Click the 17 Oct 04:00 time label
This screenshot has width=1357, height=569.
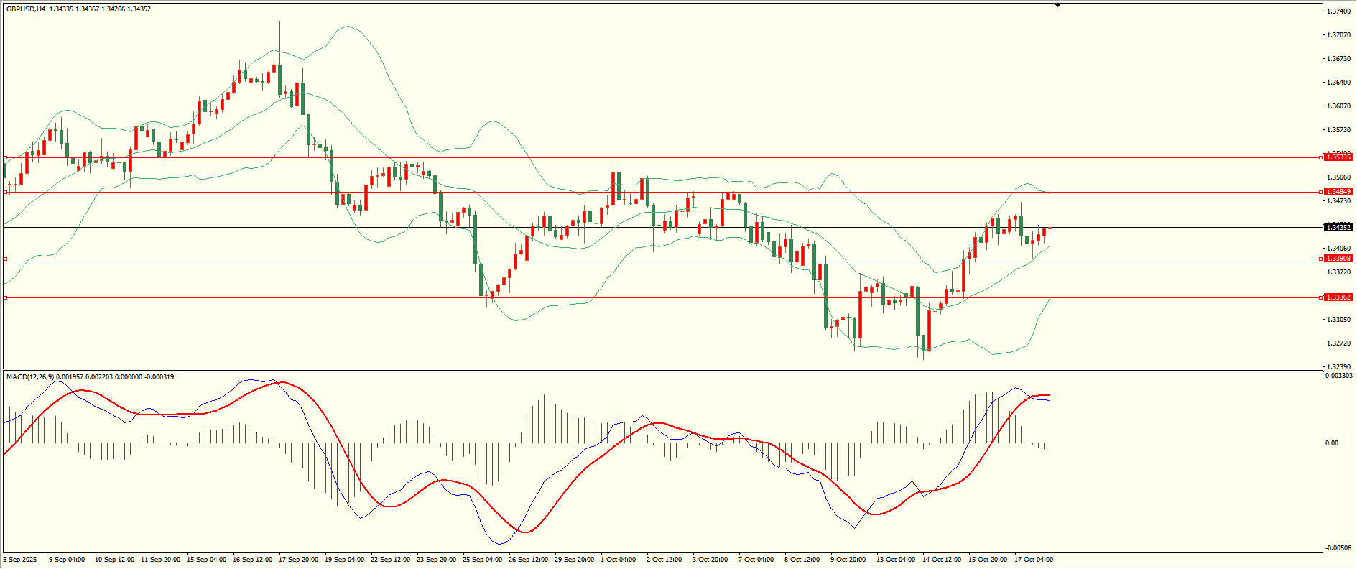pos(1034,560)
